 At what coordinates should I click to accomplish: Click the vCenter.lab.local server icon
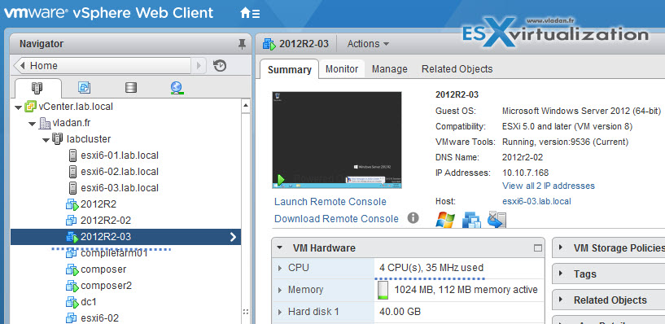31,107
